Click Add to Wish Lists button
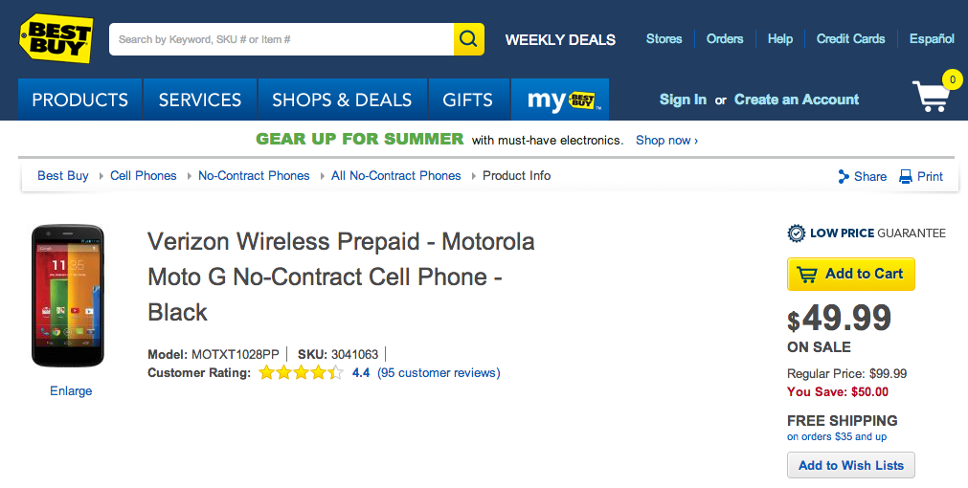 [x=851, y=465]
